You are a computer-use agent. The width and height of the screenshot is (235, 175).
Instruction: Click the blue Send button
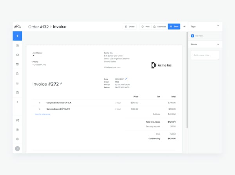pos(174,27)
